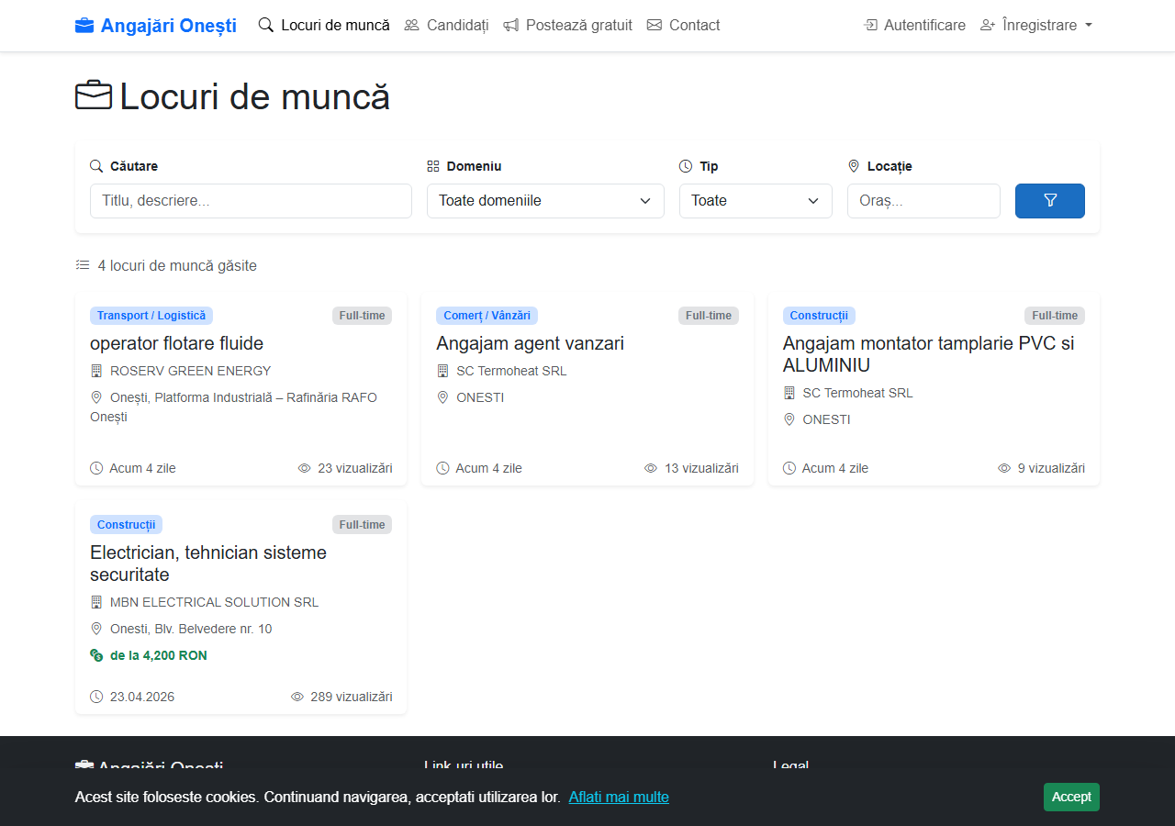
Task: Expand the Înregistrare dropdown menu
Action: click(1036, 25)
